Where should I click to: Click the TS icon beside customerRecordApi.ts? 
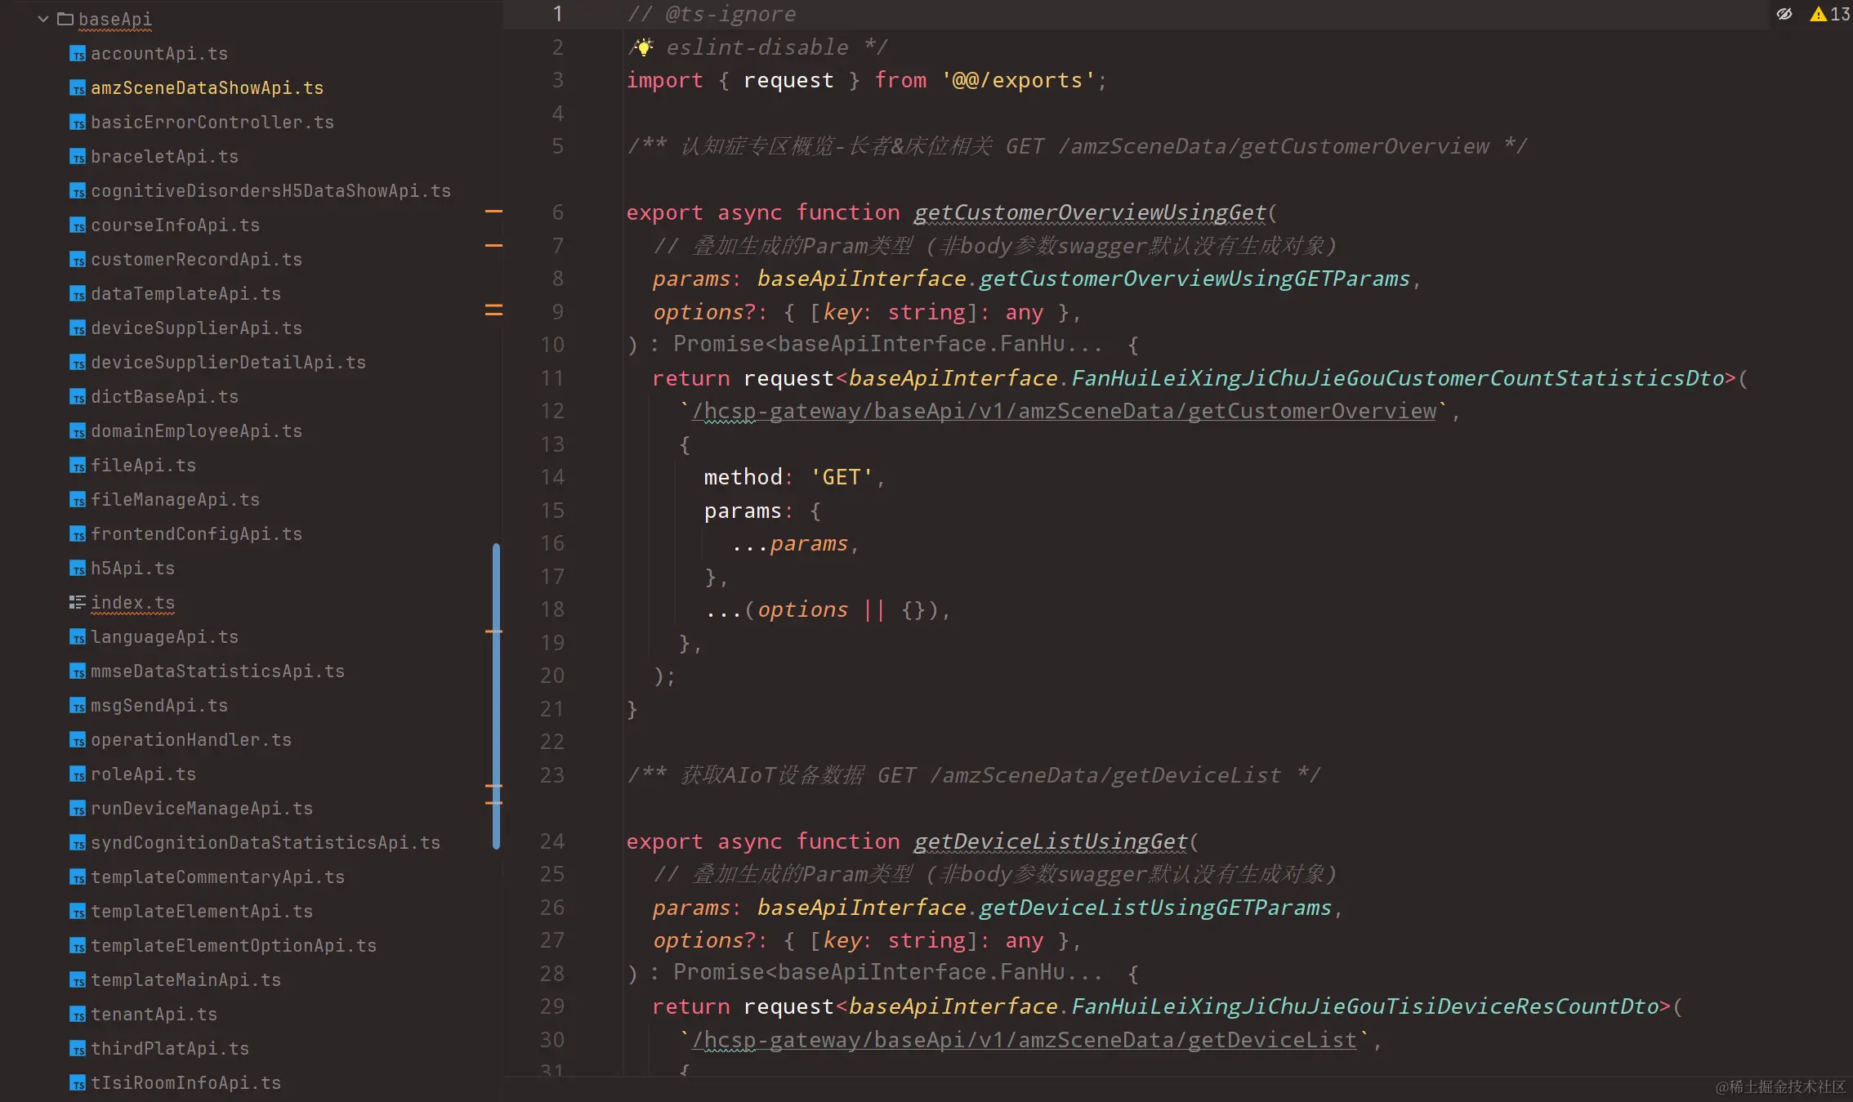coord(78,259)
